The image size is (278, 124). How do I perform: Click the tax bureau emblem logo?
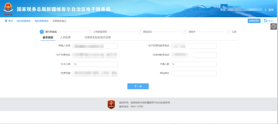point(8,8)
